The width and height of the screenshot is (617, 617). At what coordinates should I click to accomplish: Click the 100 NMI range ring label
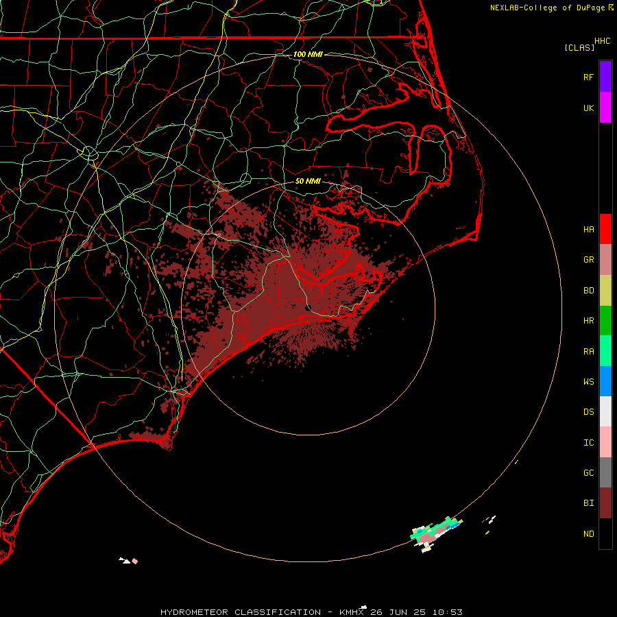(308, 54)
